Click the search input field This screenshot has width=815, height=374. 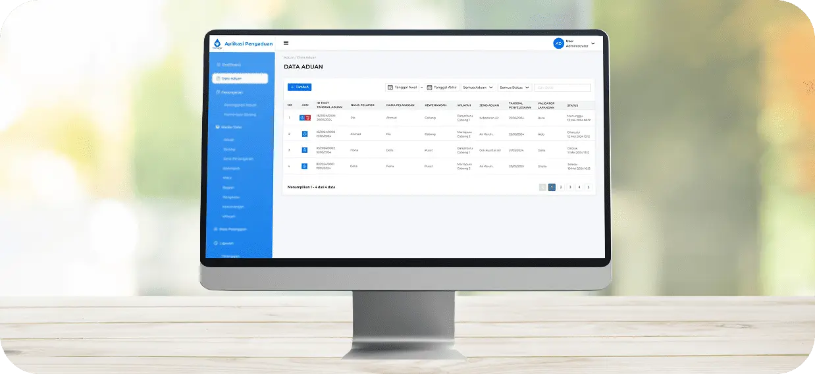tap(562, 87)
